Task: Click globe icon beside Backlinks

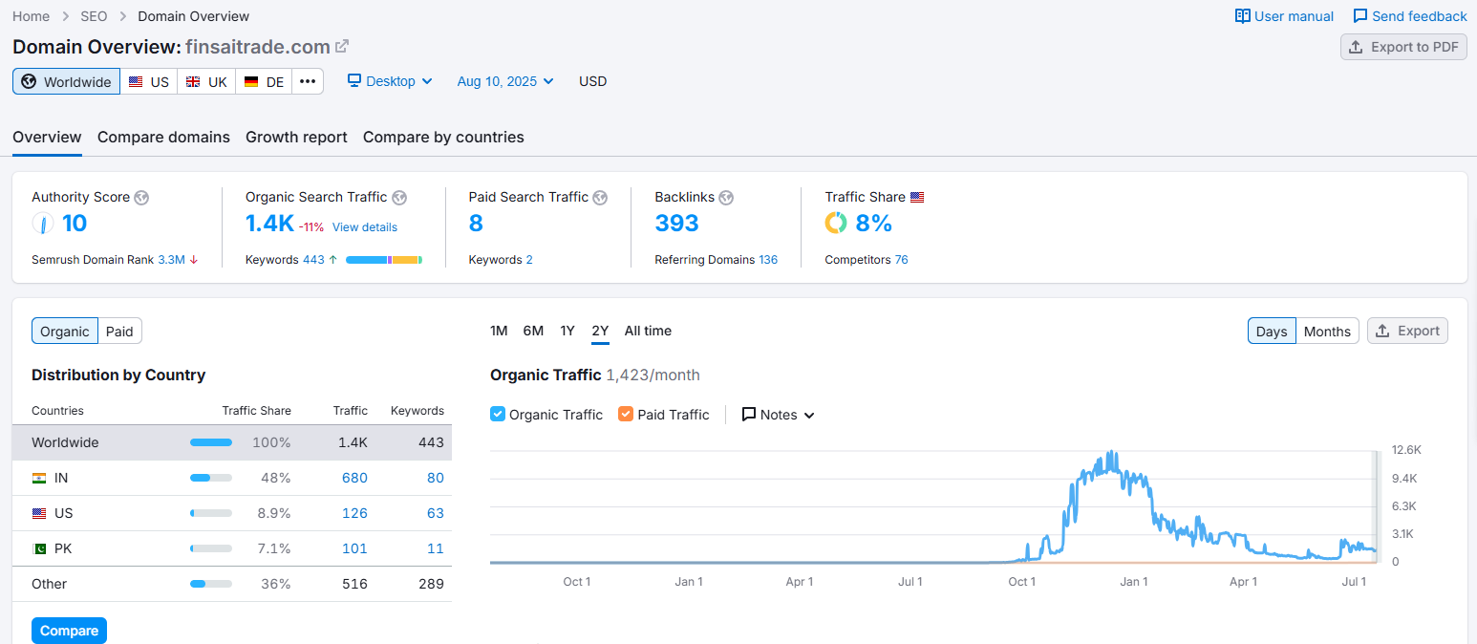Action: tap(726, 198)
